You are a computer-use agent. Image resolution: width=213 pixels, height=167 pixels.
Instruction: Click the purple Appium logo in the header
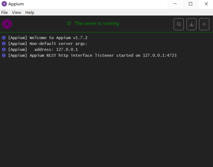pos(7,24)
